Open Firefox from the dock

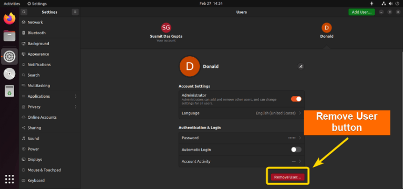pos(9,18)
